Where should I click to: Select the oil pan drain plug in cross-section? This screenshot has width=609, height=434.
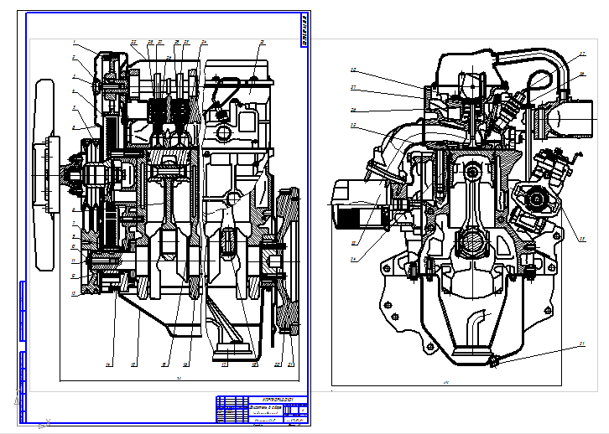click(x=493, y=363)
